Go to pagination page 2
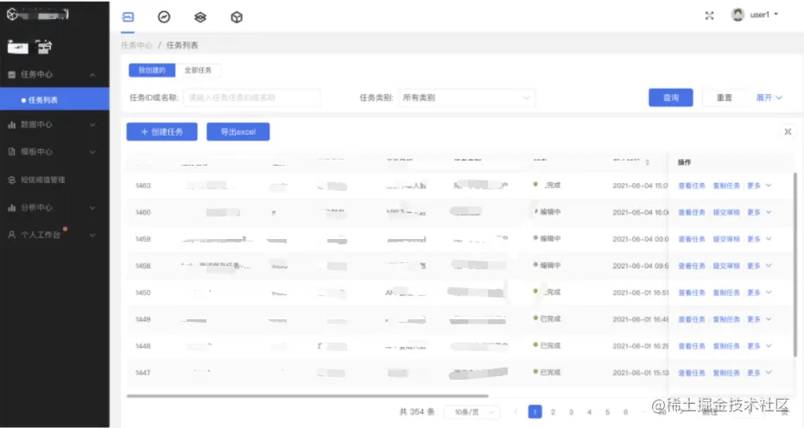This screenshot has width=804, height=428. pos(553,412)
